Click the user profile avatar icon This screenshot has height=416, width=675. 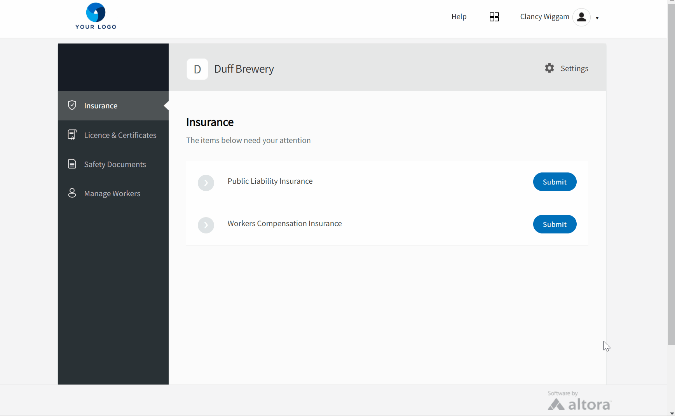tap(581, 17)
